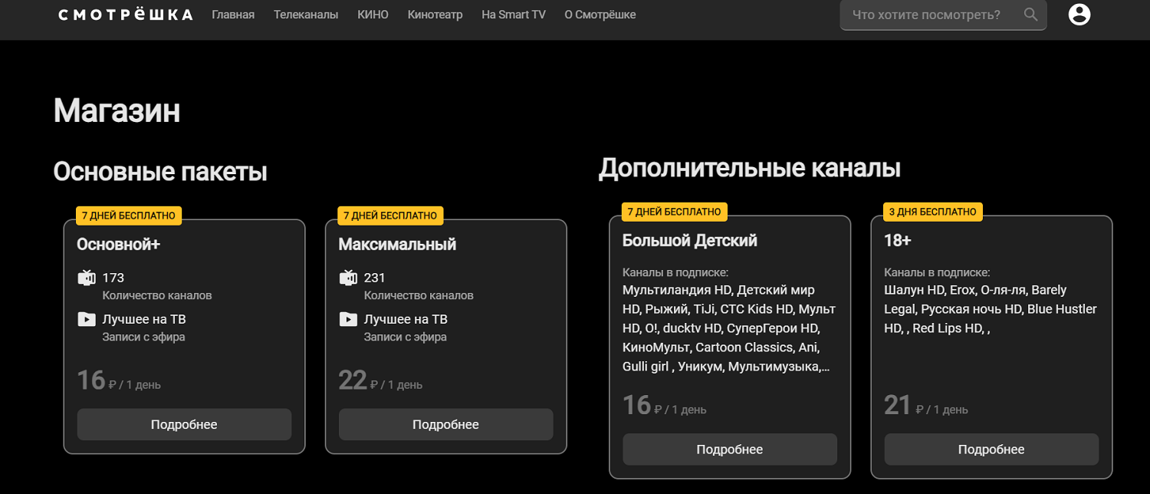1150x494 pixels.
Task: Click Количество каналов under 173
Action: 157,295
